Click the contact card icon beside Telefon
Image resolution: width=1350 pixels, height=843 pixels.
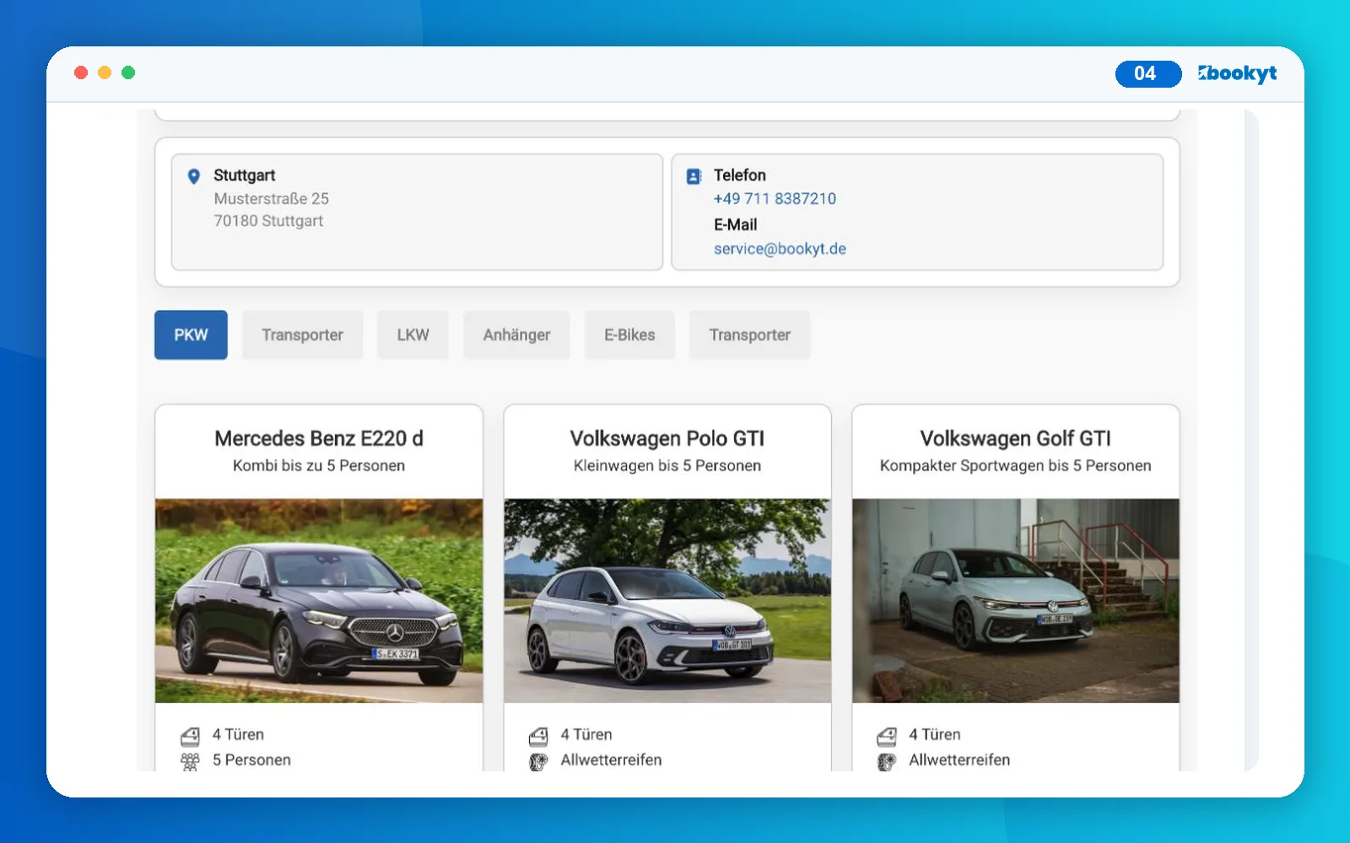694,176
